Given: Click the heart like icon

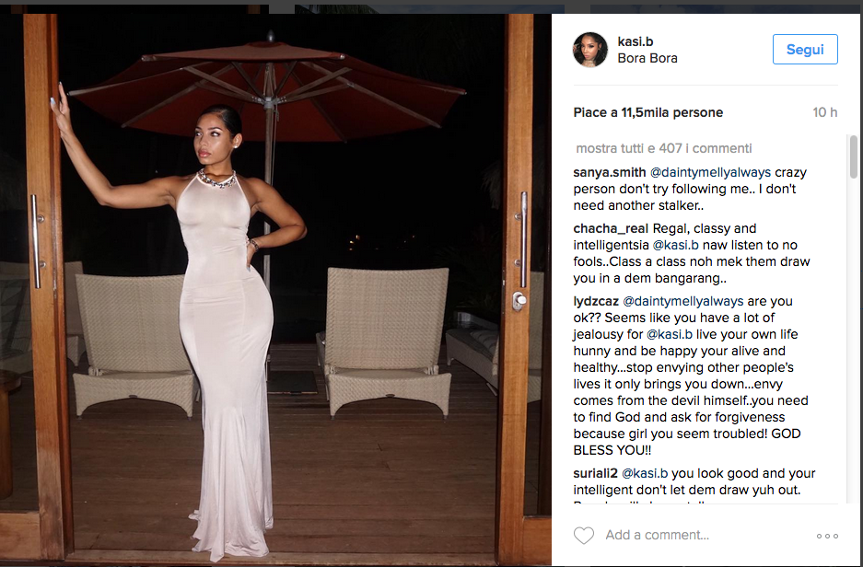Looking at the screenshot, I should 583,535.
